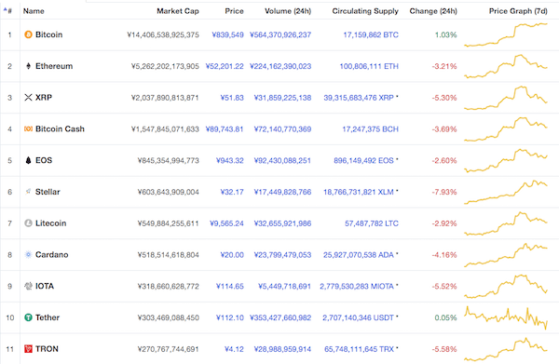Click the Litecoin grey coin icon
The height and width of the screenshot is (364, 559).
click(28, 222)
